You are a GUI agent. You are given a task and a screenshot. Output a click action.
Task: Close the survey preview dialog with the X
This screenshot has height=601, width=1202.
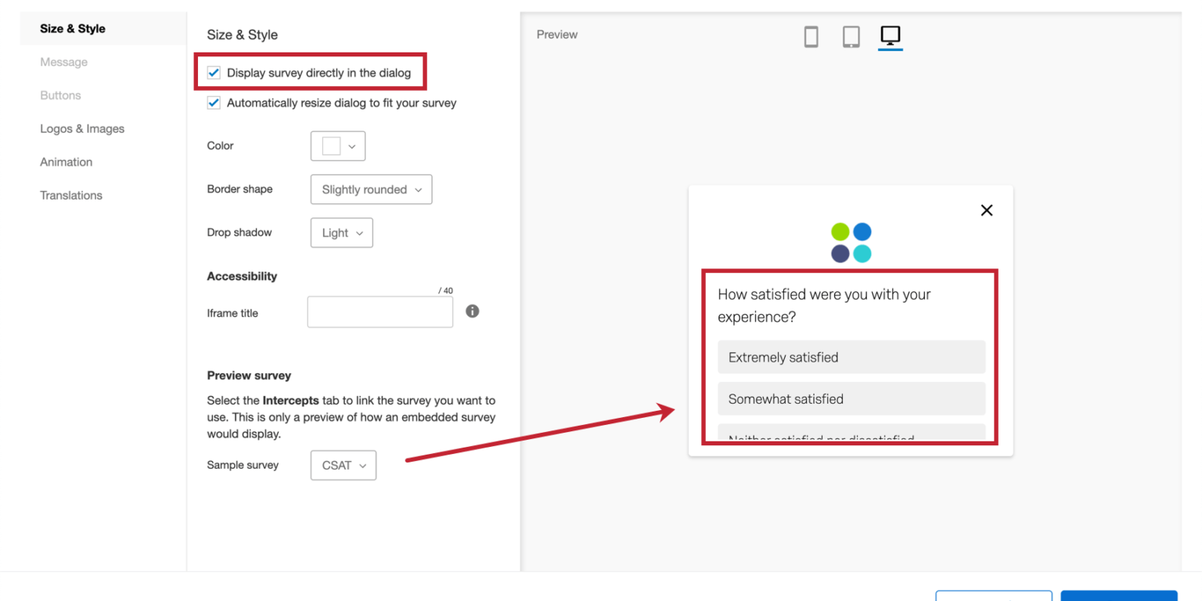[986, 210]
